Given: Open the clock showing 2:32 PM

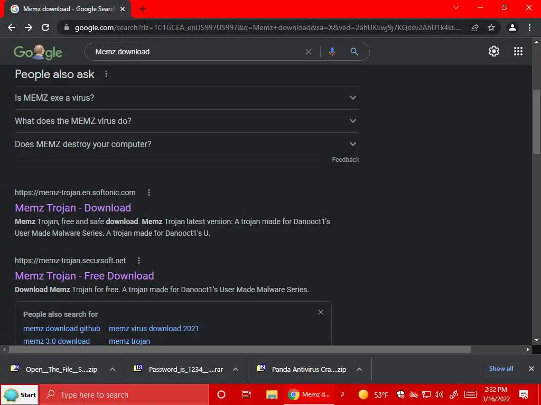Looking at the screenshot, I should [496, 394].
